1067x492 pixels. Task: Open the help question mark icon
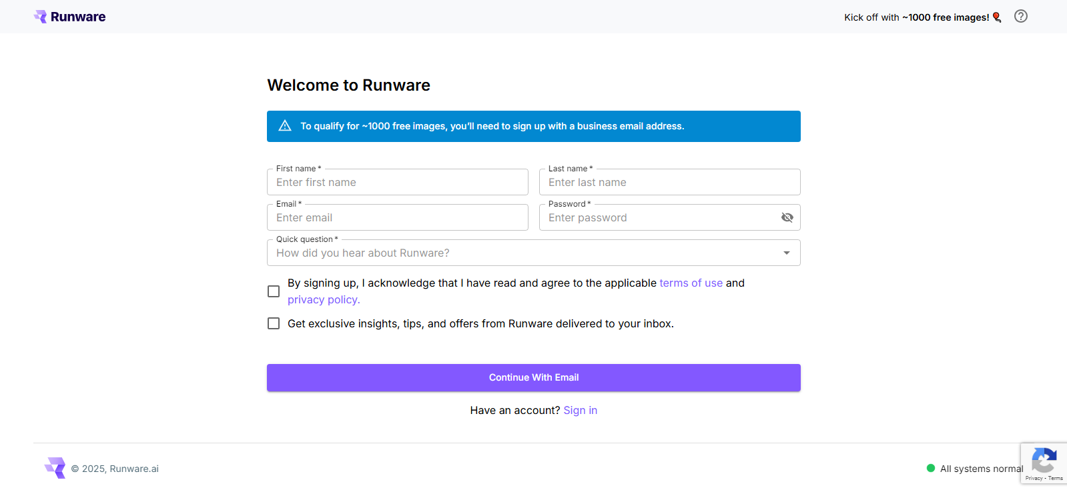tap(1020, 17)
